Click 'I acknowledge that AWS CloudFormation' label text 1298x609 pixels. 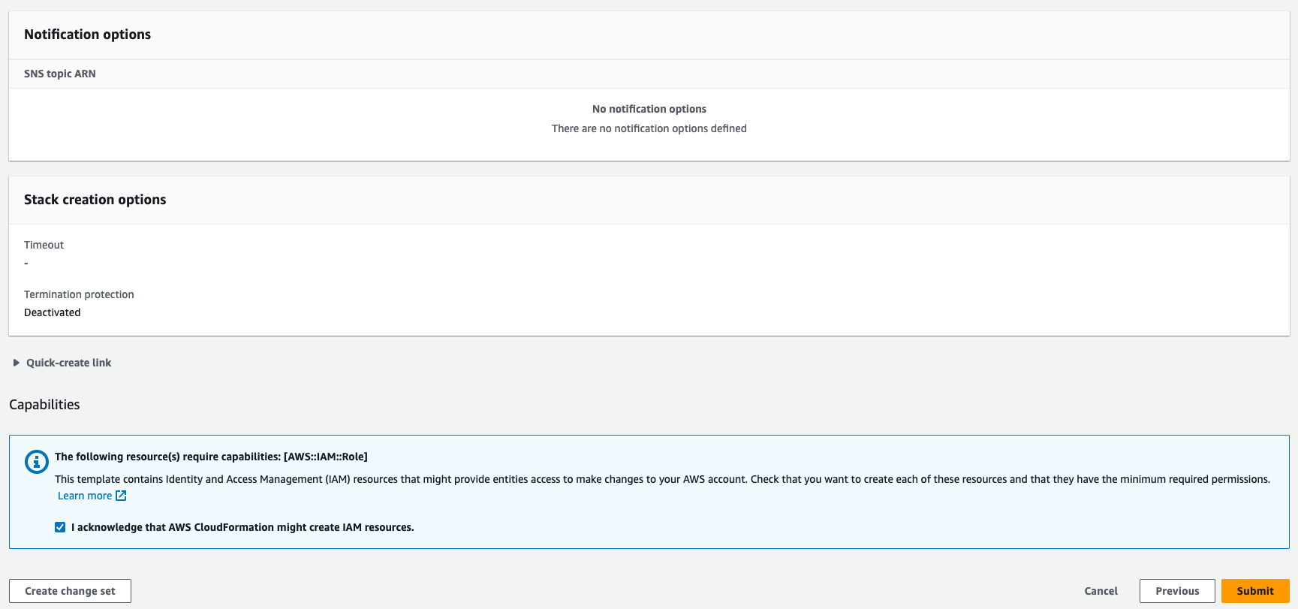tap(242, 527)
